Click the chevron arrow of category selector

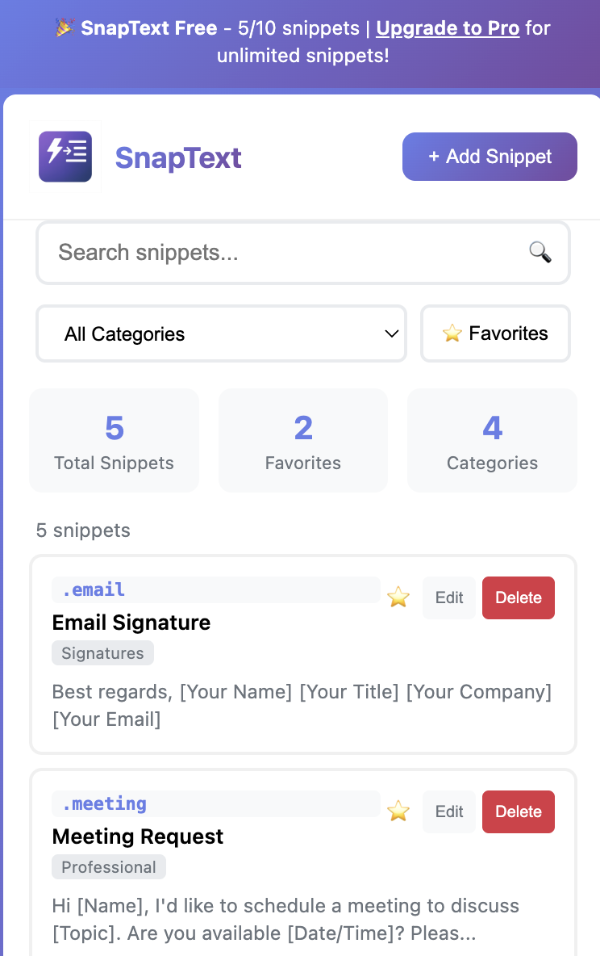pyautogui.click(x=391, y=333)
